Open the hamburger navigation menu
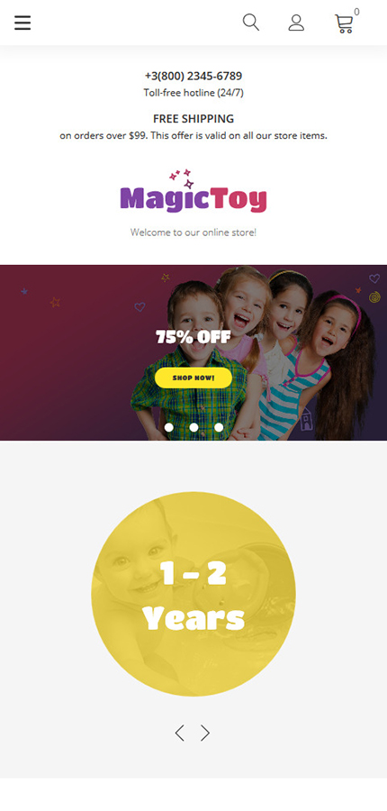 pyautogui.click(x=22, y=23)
